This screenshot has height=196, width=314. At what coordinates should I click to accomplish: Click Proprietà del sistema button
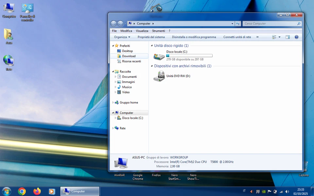[151, 37]
